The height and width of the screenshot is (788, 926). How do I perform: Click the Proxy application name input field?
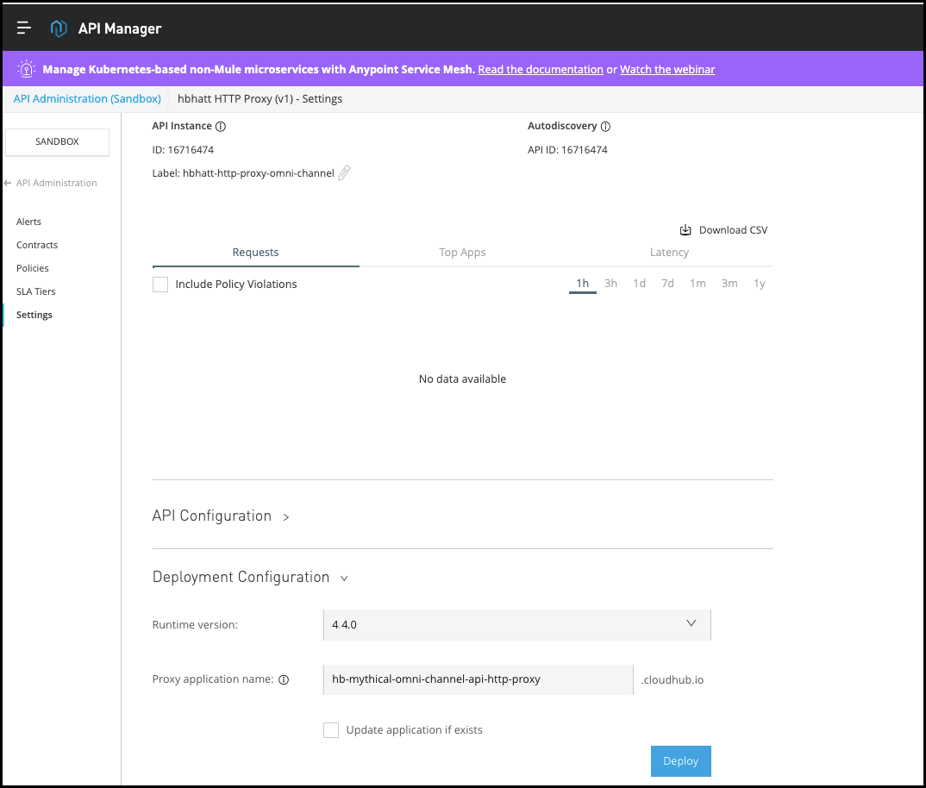click(x=479, y=680)
